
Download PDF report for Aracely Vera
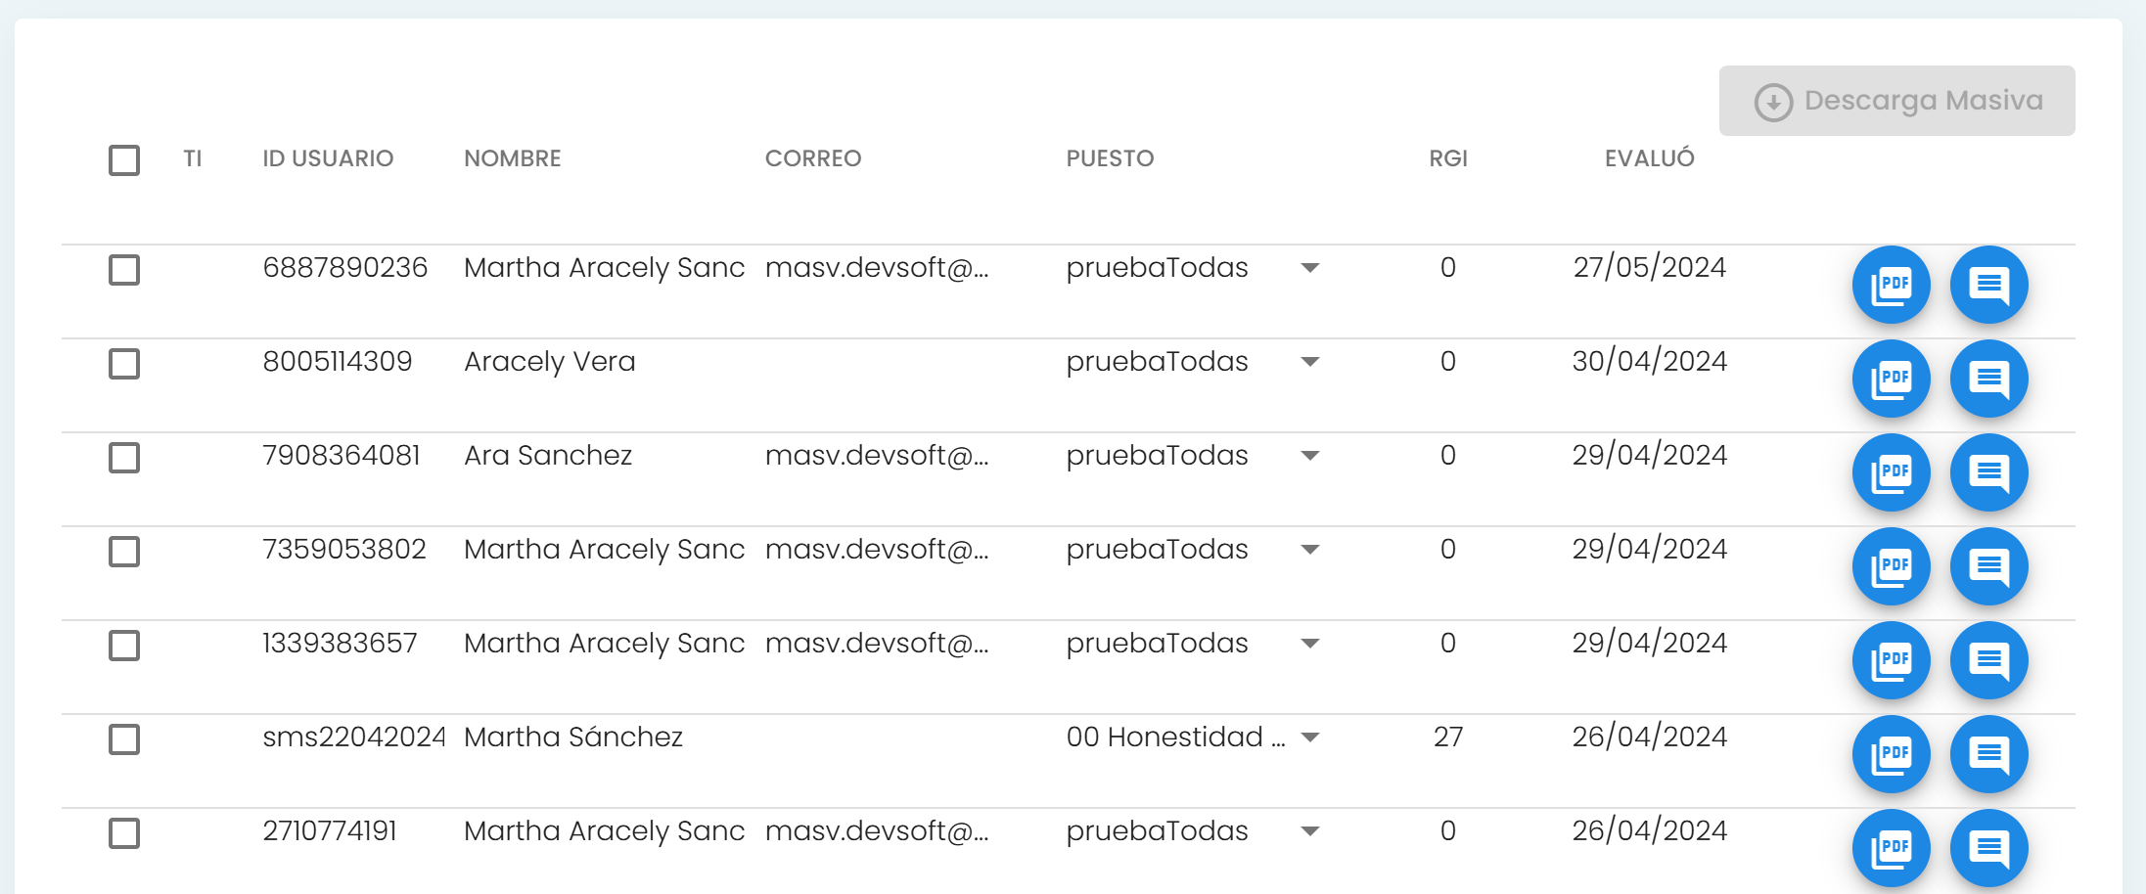click(1891, 379)
